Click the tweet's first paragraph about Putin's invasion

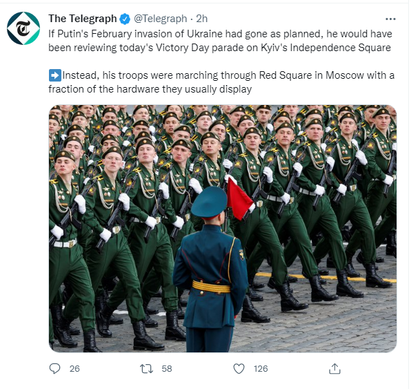tap(220, 41)
